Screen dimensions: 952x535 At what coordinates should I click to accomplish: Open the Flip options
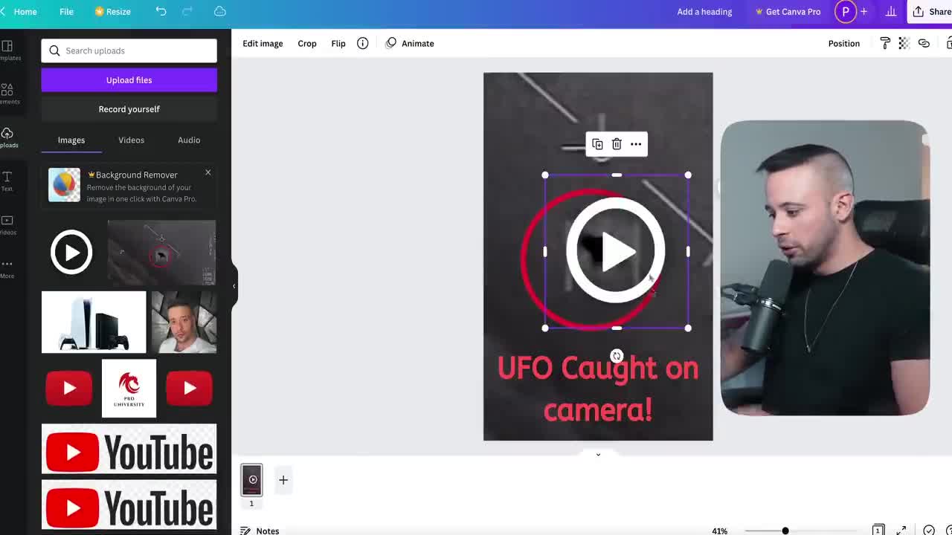coord(338,43)
